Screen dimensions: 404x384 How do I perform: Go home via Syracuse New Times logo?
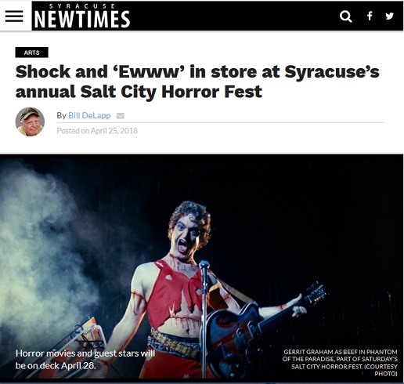tap(82, 16)
